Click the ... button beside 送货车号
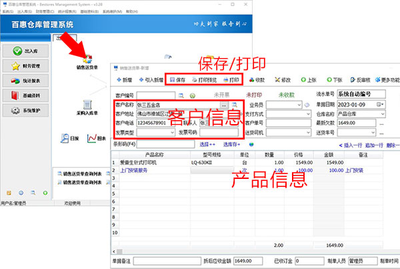The image size is (400, 269). [x=381, y=133]
